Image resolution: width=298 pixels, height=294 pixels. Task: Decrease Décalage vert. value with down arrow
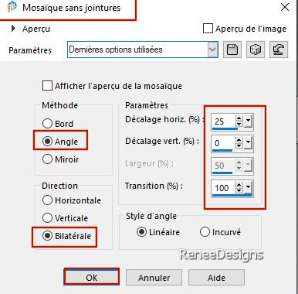(x=239, y=145)
